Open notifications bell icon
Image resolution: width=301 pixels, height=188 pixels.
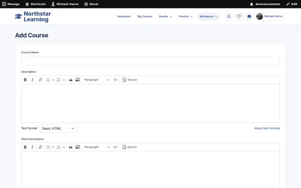(x=229, y=16)
